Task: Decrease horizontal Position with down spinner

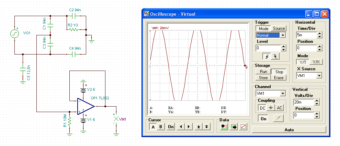Action: (320, 50)
